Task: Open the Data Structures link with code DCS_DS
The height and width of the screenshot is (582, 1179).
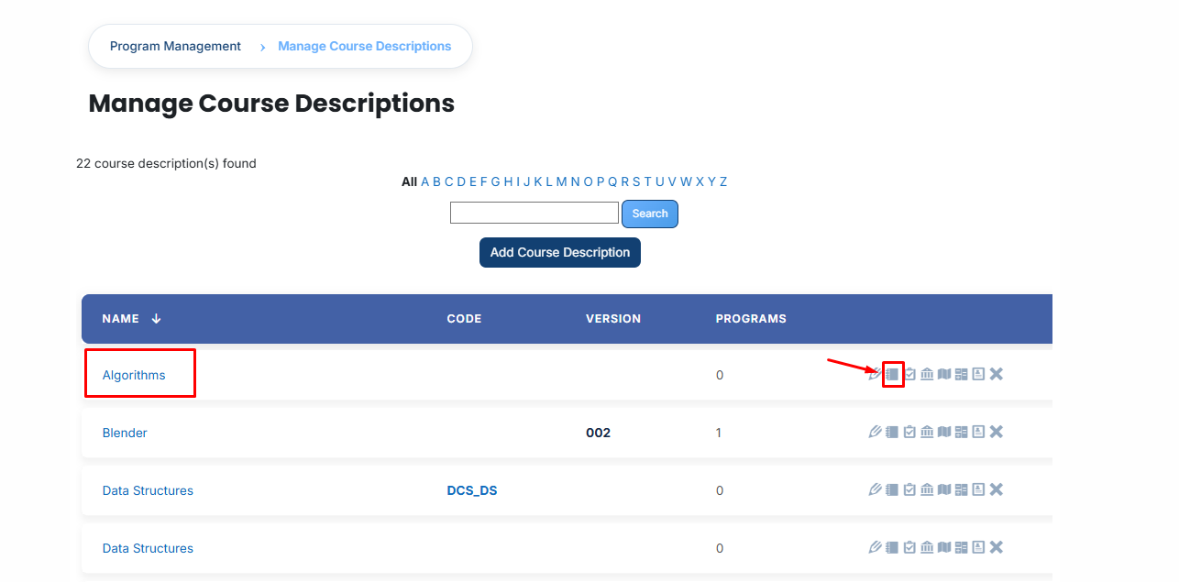Action: click(x=148, y=490)
